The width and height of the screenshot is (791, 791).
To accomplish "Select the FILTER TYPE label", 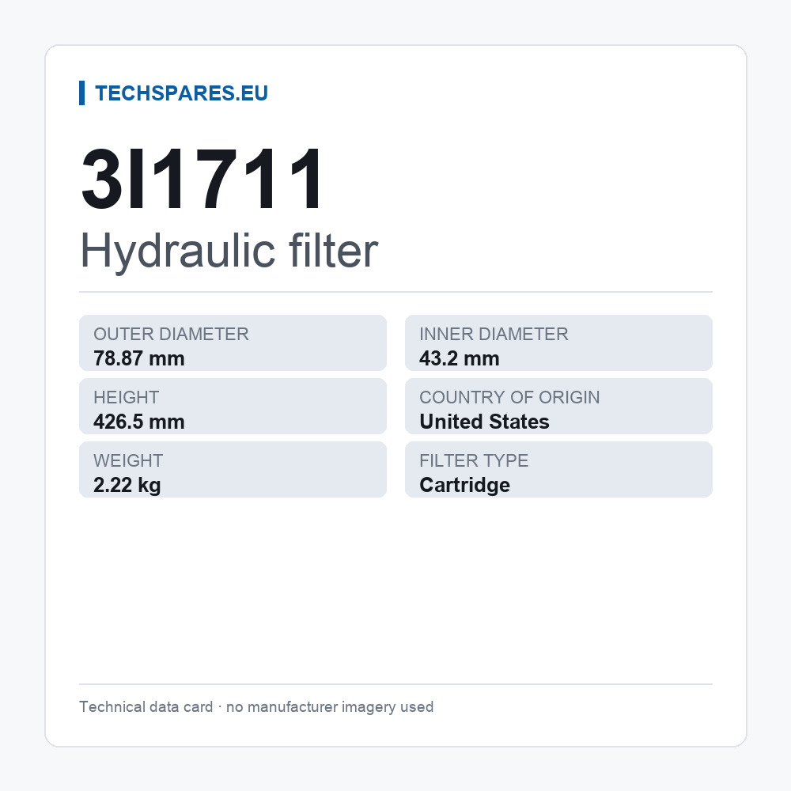I will (x=474, y=460).
